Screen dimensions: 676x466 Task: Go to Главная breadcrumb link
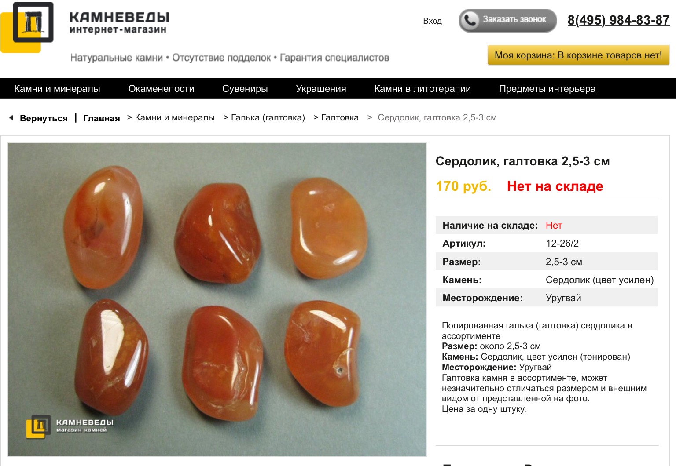click(101, 118)
